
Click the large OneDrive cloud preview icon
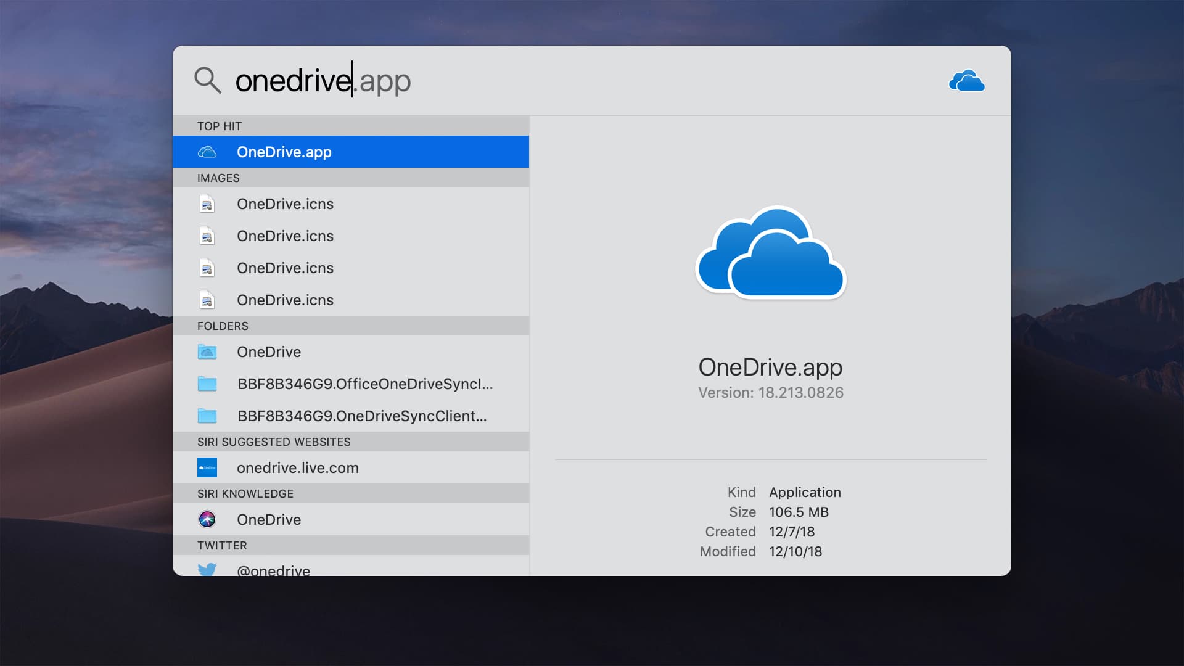tap(771, 253)
